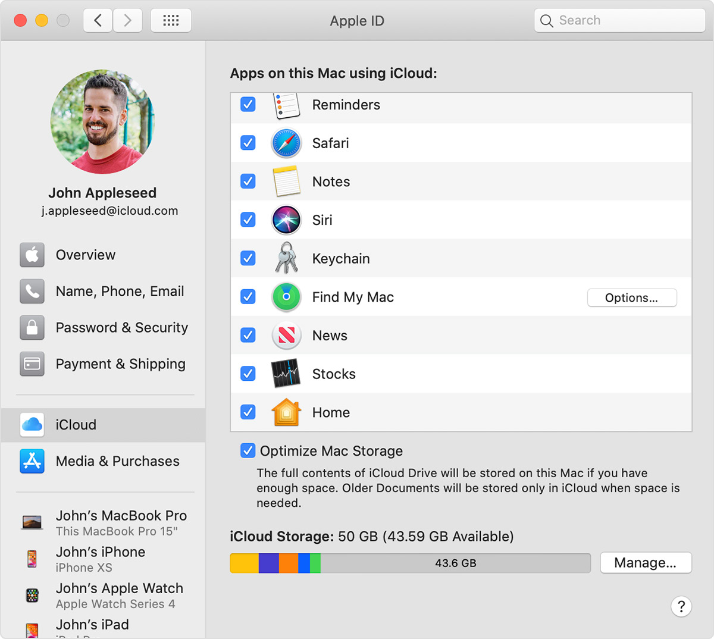Toggle the Notes iCloud checkbox
Screen dimensions: 714x639
tap(248, 181)
